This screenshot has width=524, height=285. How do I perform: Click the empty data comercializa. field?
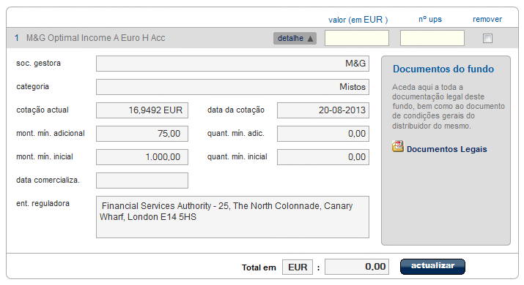point(142,180)
